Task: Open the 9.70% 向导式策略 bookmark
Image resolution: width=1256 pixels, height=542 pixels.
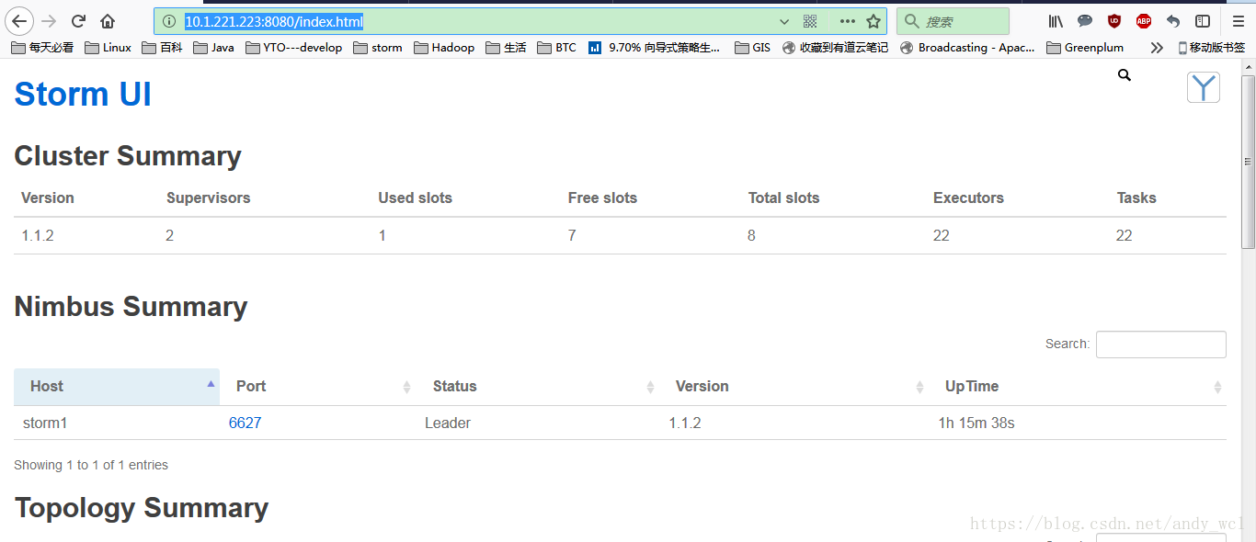Action: click(655, 48)
